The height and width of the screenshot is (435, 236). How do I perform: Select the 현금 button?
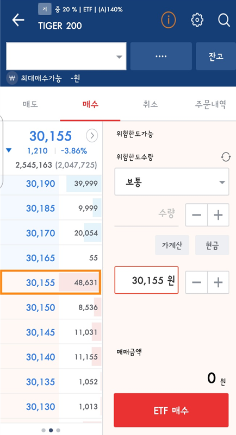212,245
